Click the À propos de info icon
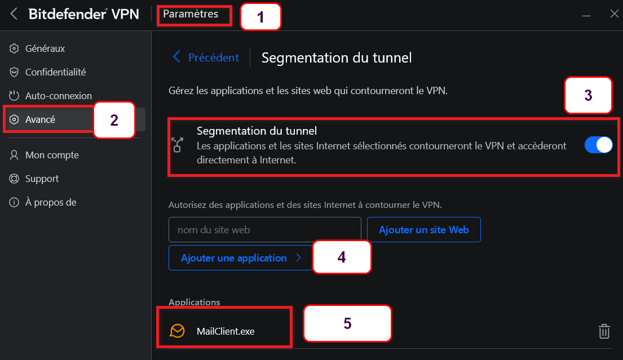This screenshot has height=360, width=623. point(15,202)
